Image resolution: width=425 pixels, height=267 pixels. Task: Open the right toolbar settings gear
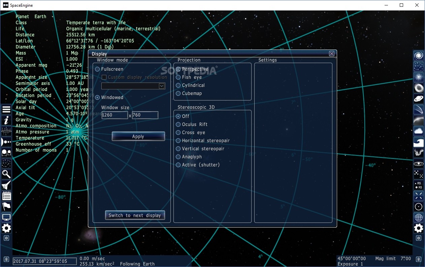point(419,228)
